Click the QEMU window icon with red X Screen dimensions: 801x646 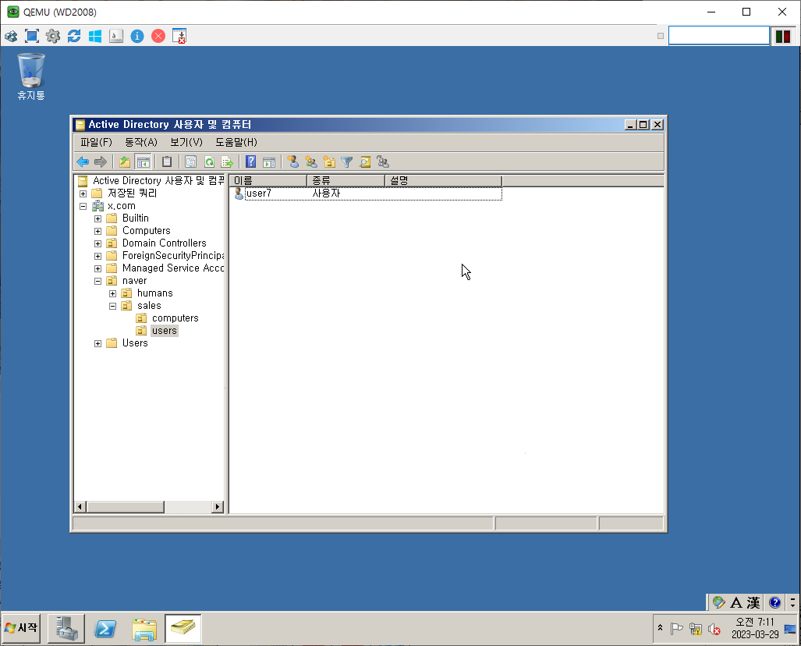(x=179, y=36)
